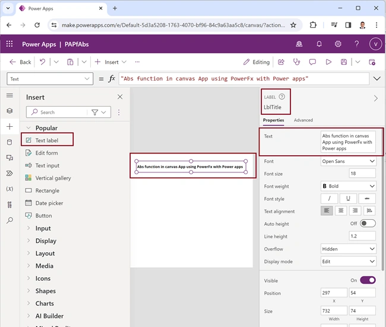Select the Insert plus icon in left sidebar

pos(10,126)
